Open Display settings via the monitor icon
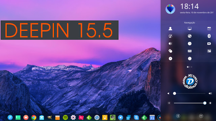 (190, 29)
